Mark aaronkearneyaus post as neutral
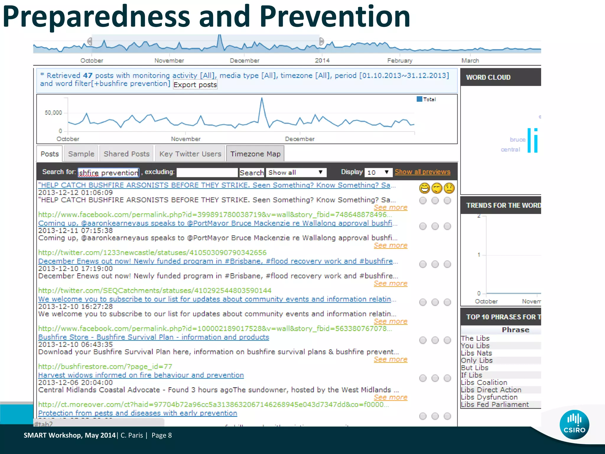This screenshot has height=454, width=605. click(435, 226)
